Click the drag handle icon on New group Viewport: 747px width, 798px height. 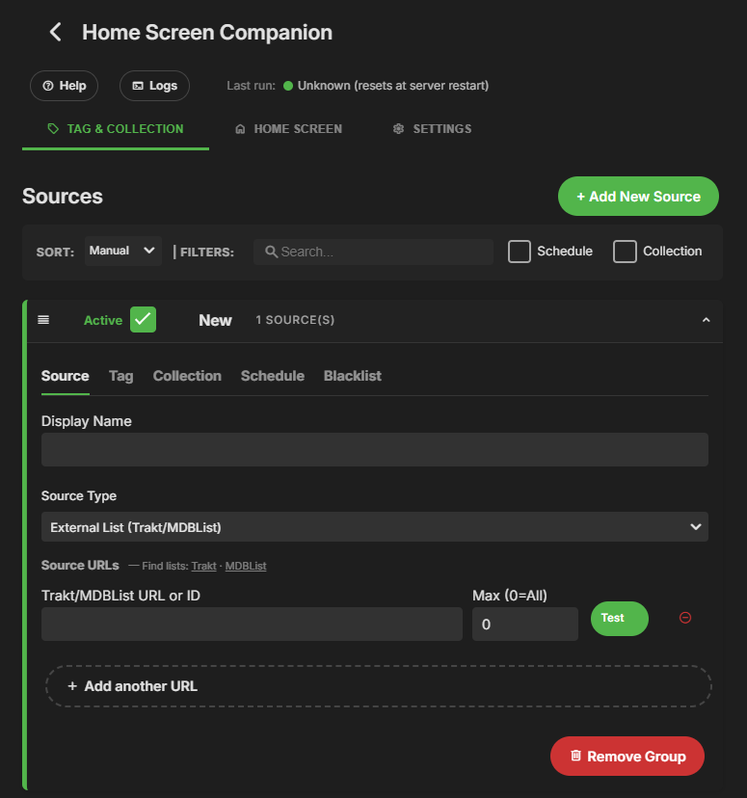pyautogui.click(x=43, y=320)
